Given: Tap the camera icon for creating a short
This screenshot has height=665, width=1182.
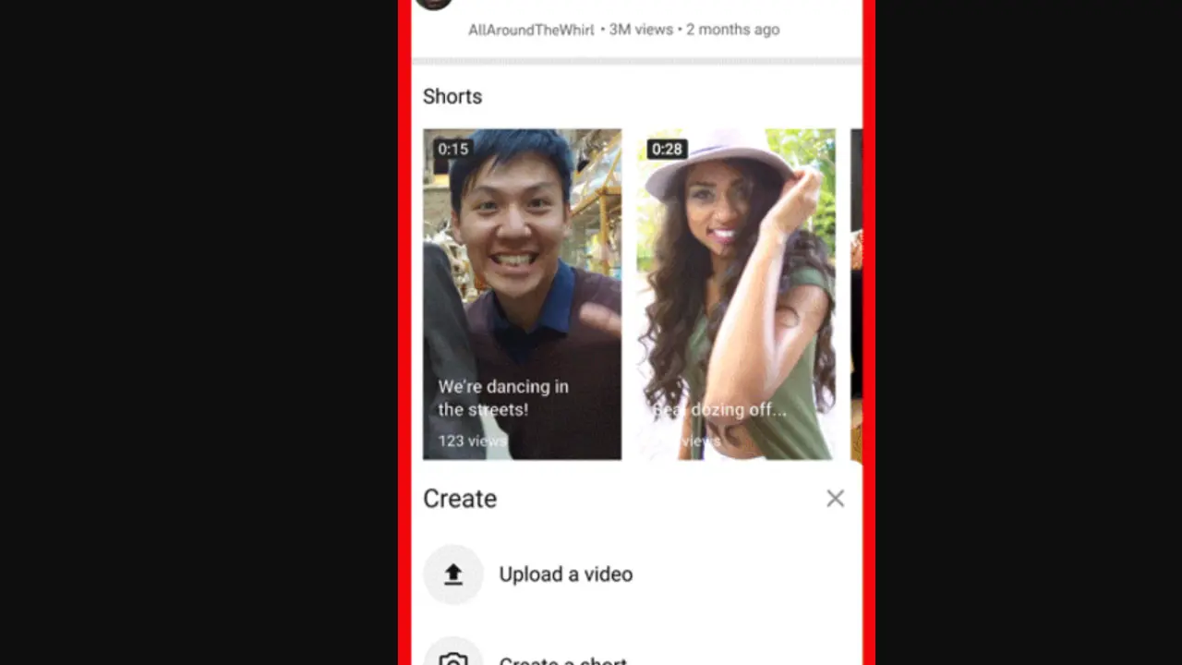Looking at the screenshot, I should click(452, 658).
